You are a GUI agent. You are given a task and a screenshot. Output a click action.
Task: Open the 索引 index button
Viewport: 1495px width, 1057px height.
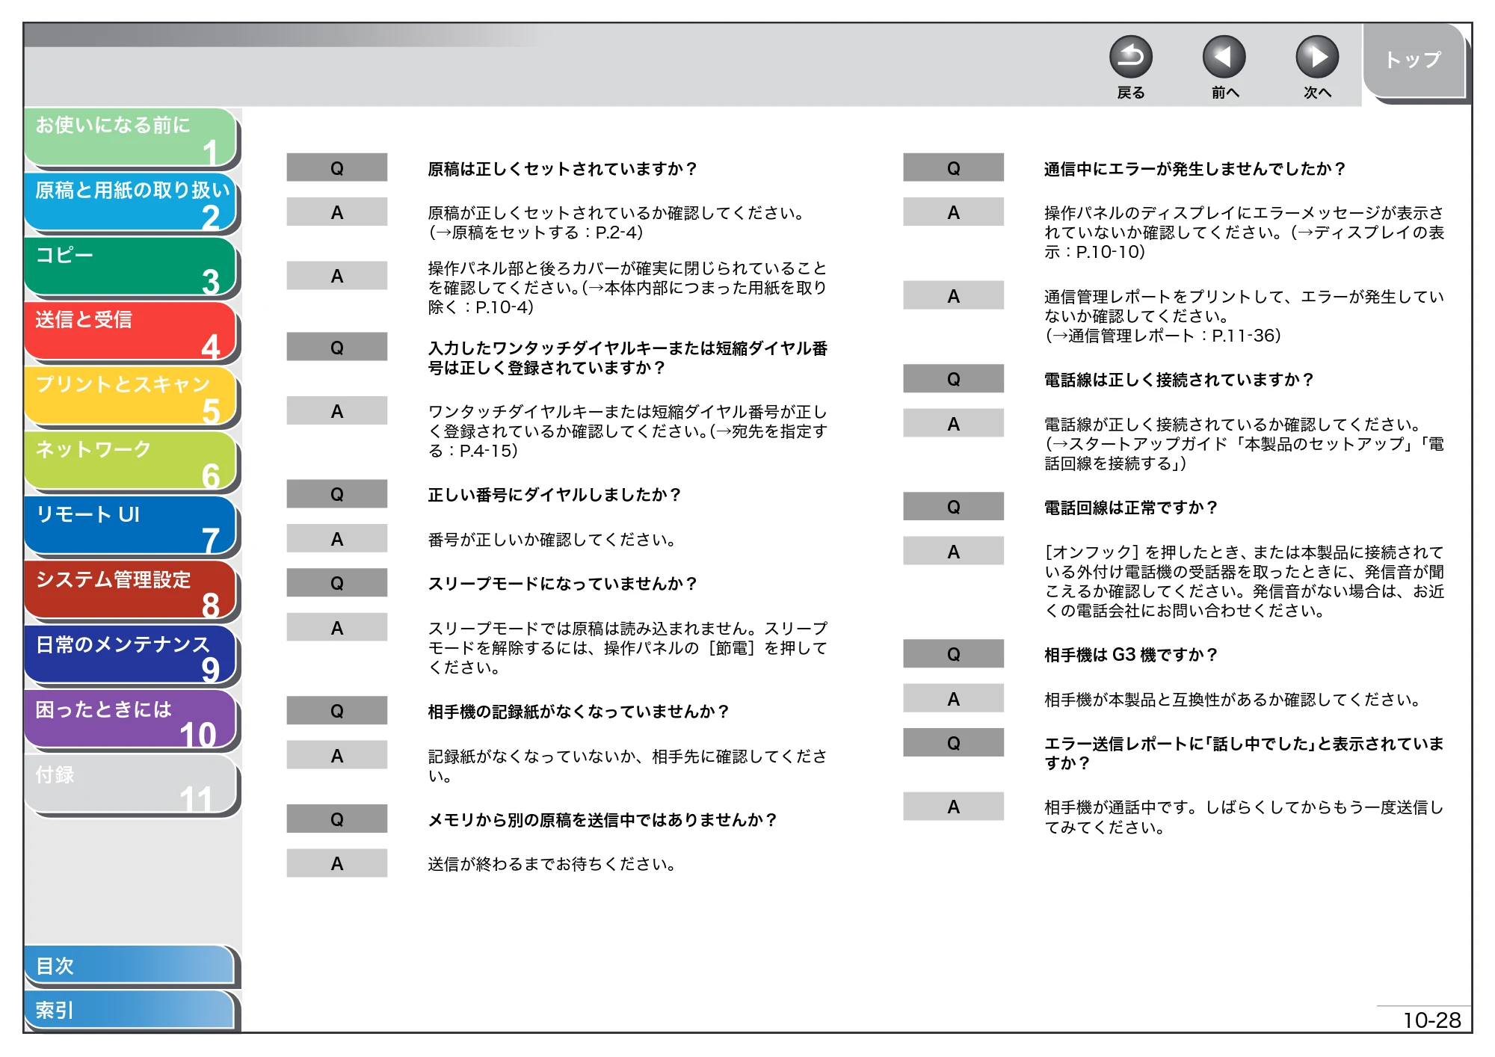tap(129, 1011)
